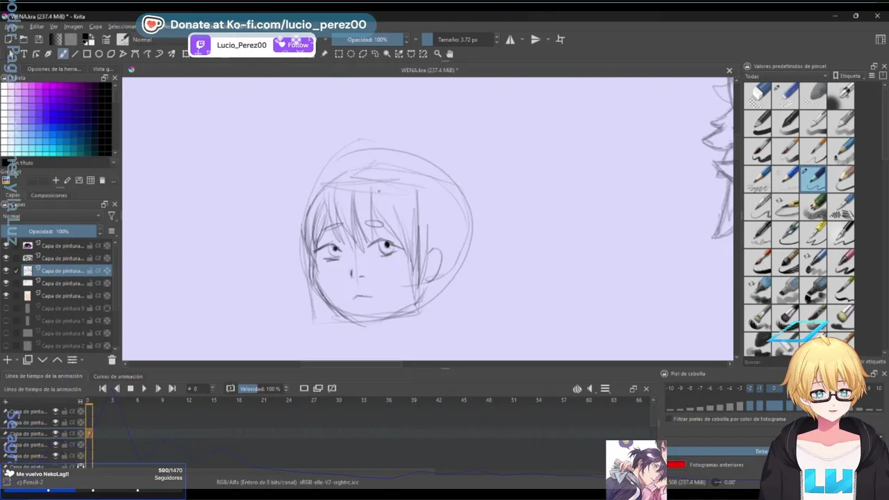Switch to Curvas de animación tab
The height and width of the screenshot is (500, 889).
(x=118, y=376)
